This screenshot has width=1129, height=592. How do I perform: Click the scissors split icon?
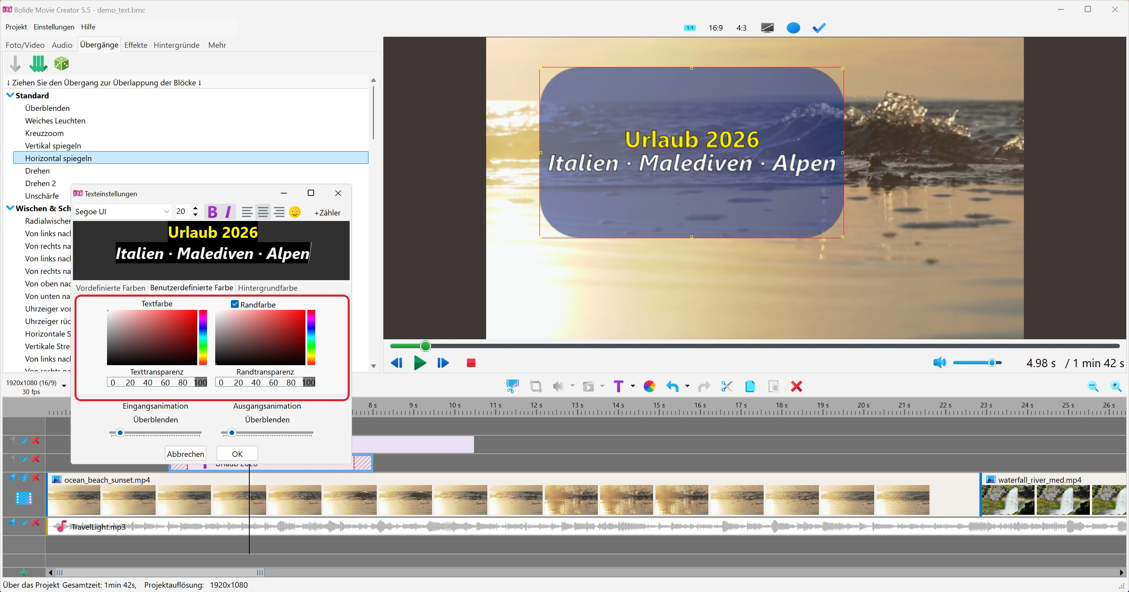(727, 386)
